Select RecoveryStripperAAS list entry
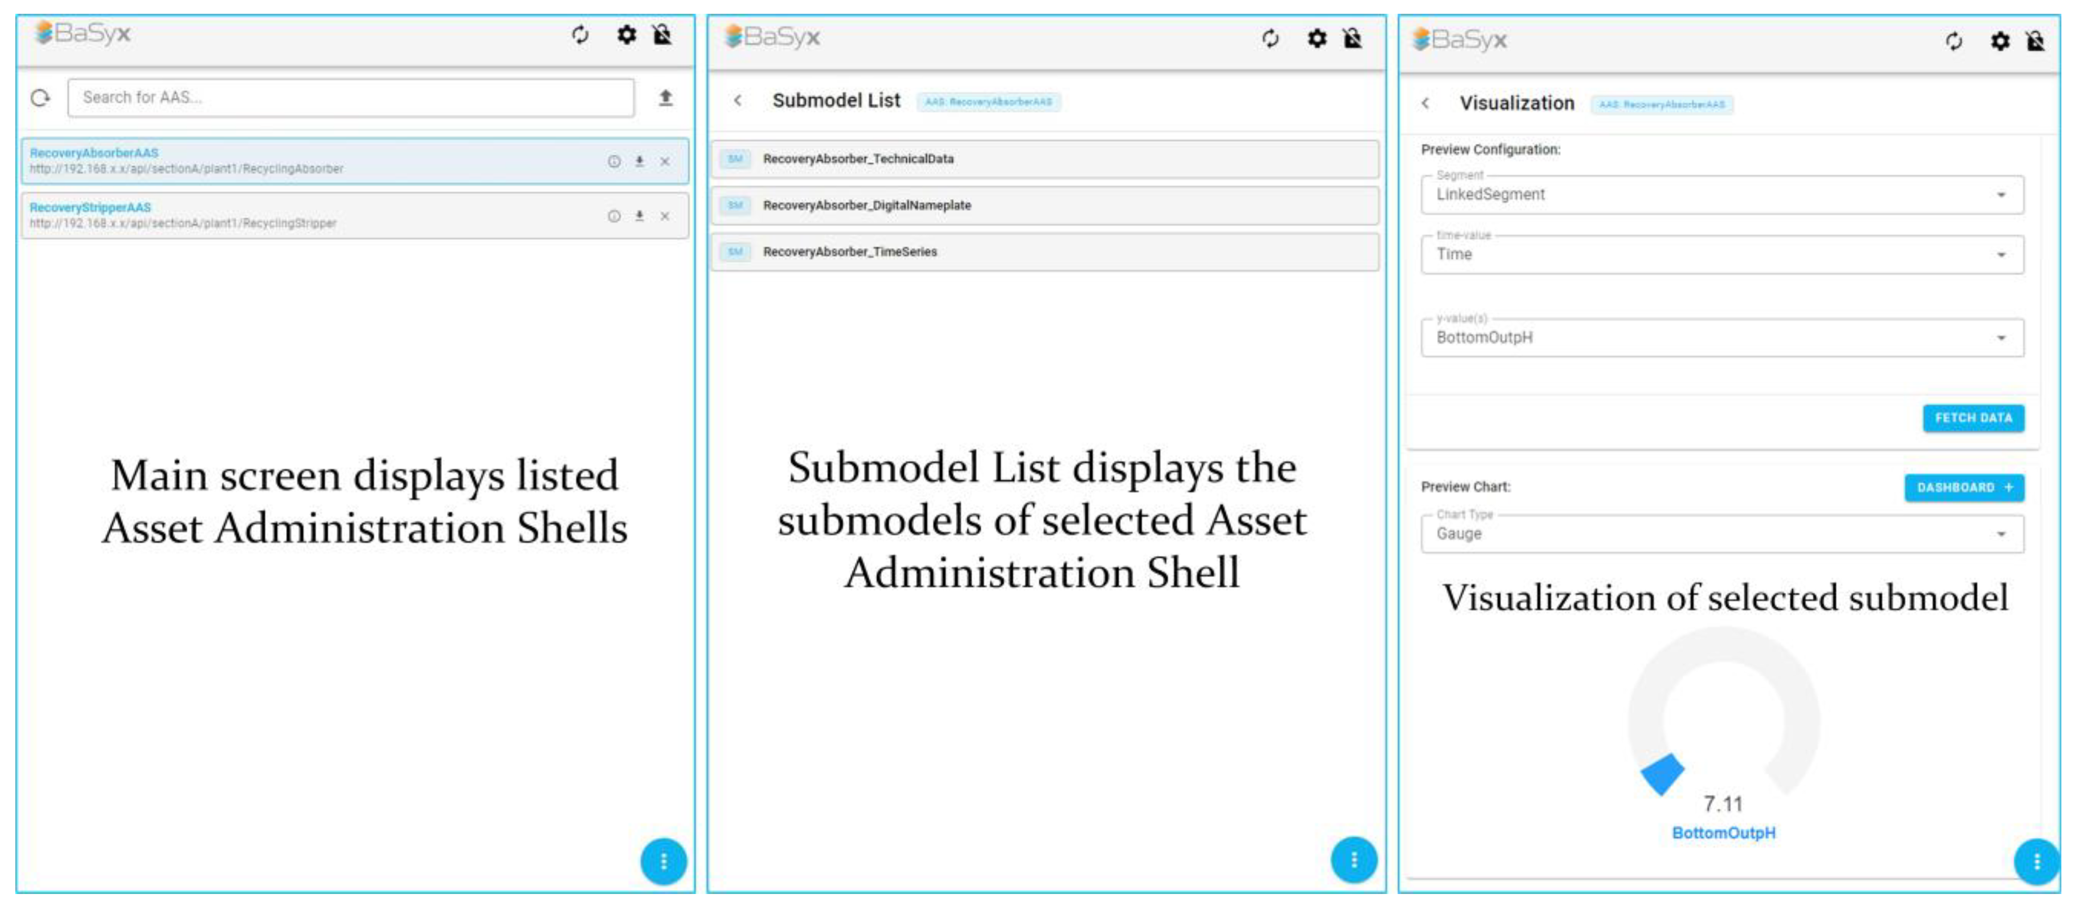 [308, 216]
